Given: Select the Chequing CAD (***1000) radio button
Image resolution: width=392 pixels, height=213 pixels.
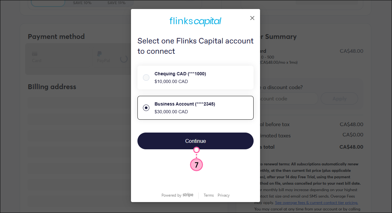Looking at the screenshot, I should point(146,78).
